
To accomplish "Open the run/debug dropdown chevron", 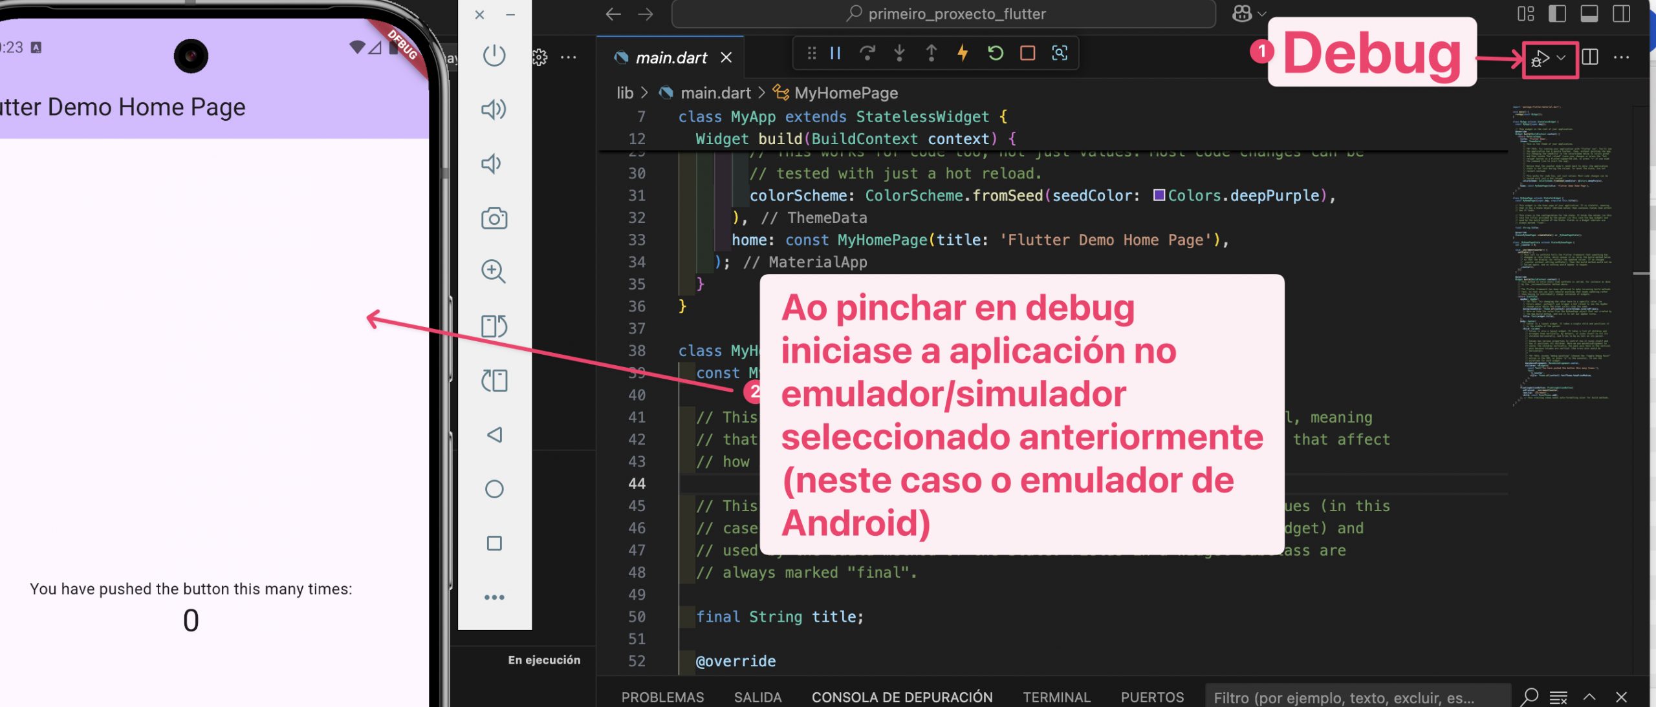I will pos(1562,58).
